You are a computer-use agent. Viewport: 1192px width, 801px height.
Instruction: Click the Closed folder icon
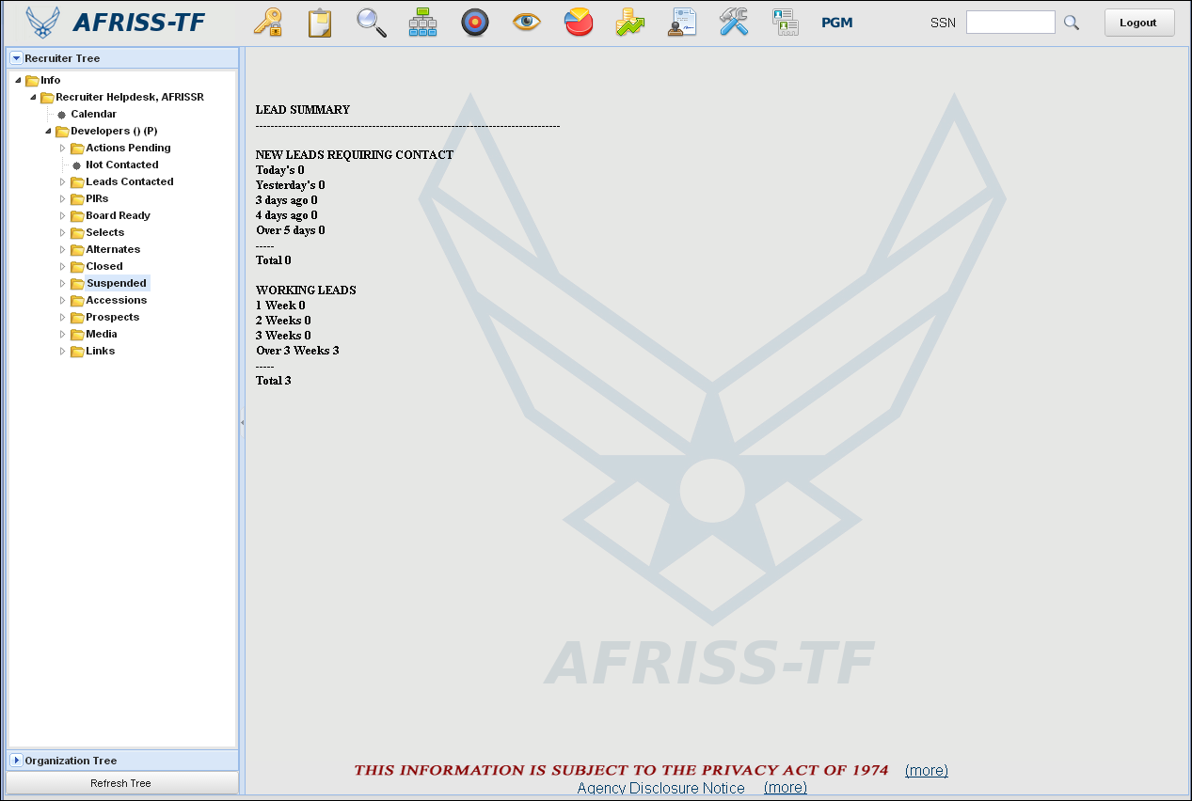pos(77,266)
